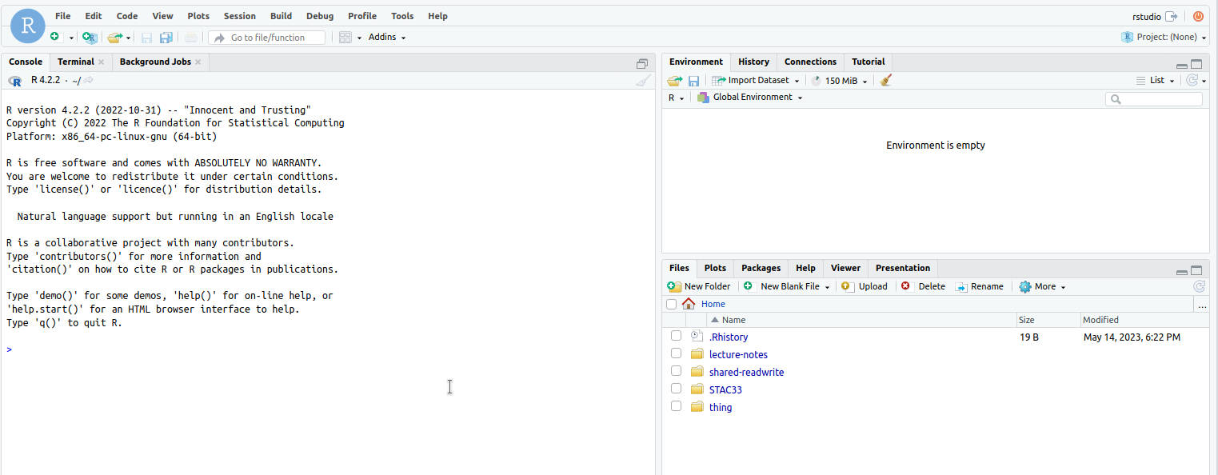Tick the checkbox next to lecture-notes folder
The image size is (1218, 475).
pos(676,353)
